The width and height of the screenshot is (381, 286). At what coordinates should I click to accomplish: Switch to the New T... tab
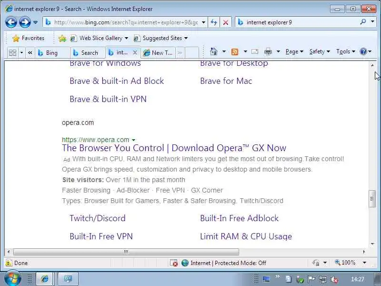(158, 53)
